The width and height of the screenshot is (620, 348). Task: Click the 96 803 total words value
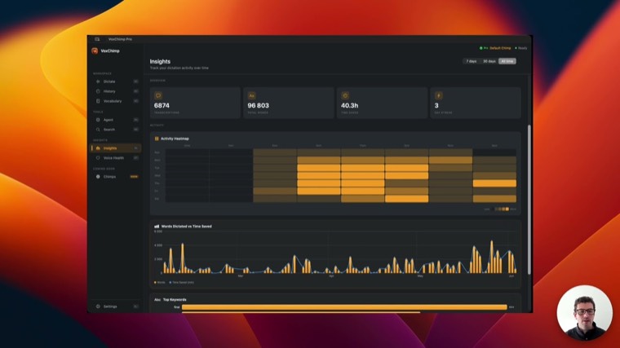(x=259, y=105)
